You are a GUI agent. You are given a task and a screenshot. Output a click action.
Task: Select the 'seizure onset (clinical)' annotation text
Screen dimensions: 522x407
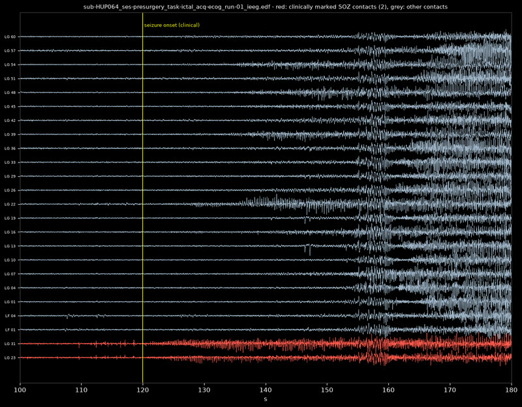point(172,25)
